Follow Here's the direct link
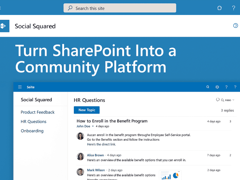 (101, 144)
